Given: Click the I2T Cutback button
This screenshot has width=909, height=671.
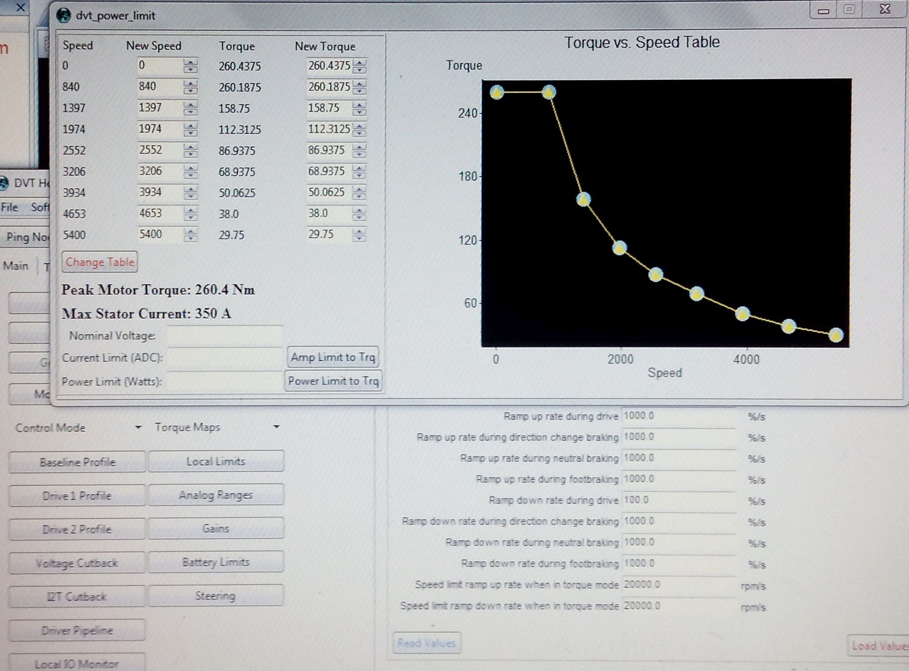Looking at the screenshot, I should click(77, 597).
